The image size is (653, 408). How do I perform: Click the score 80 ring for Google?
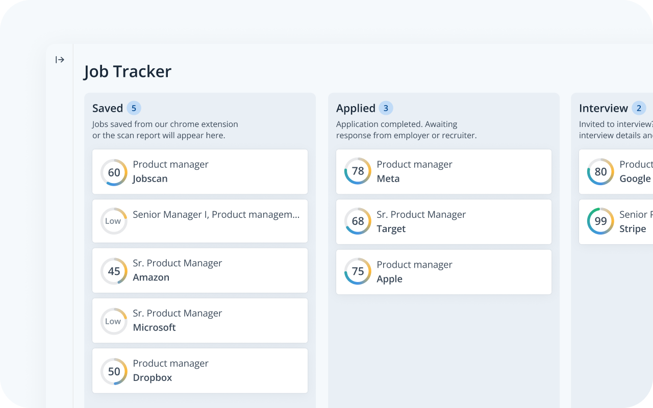[x=600, y=171]
